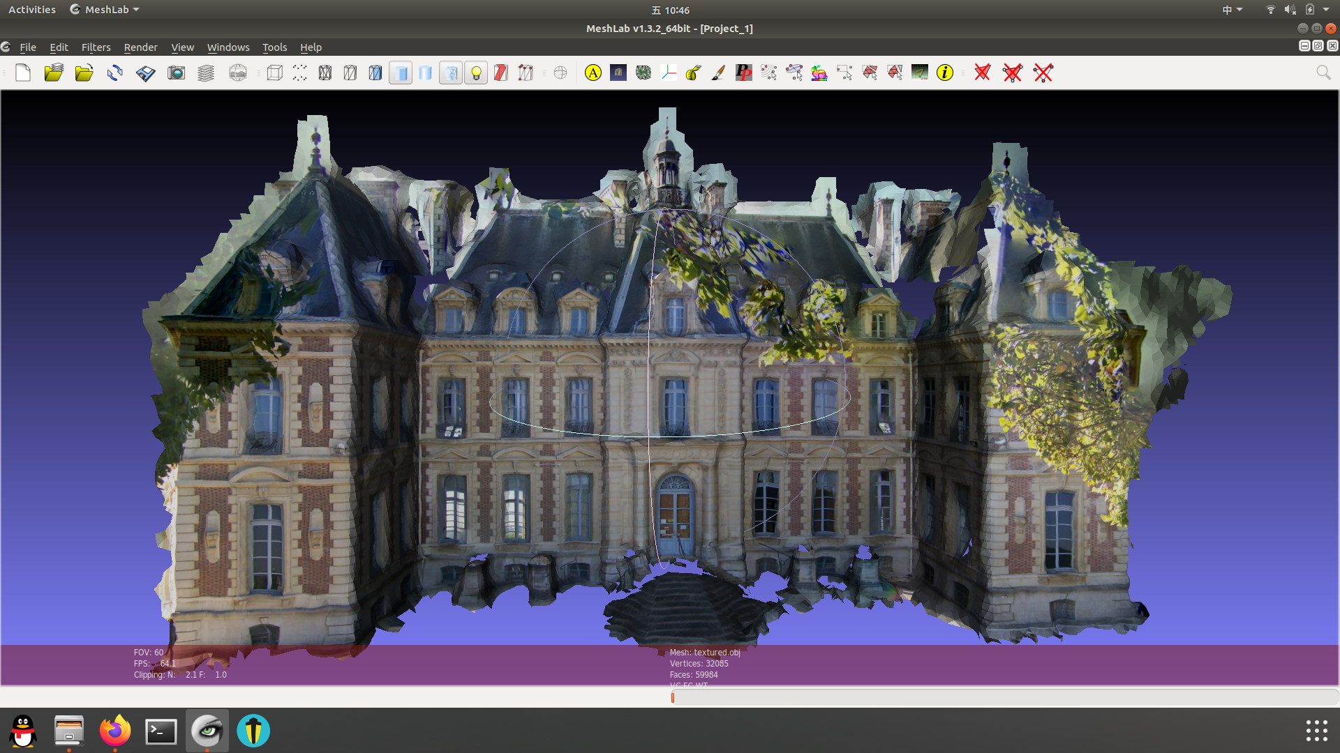
Task: Toggle selected vertices display icon
Action: 526,73
